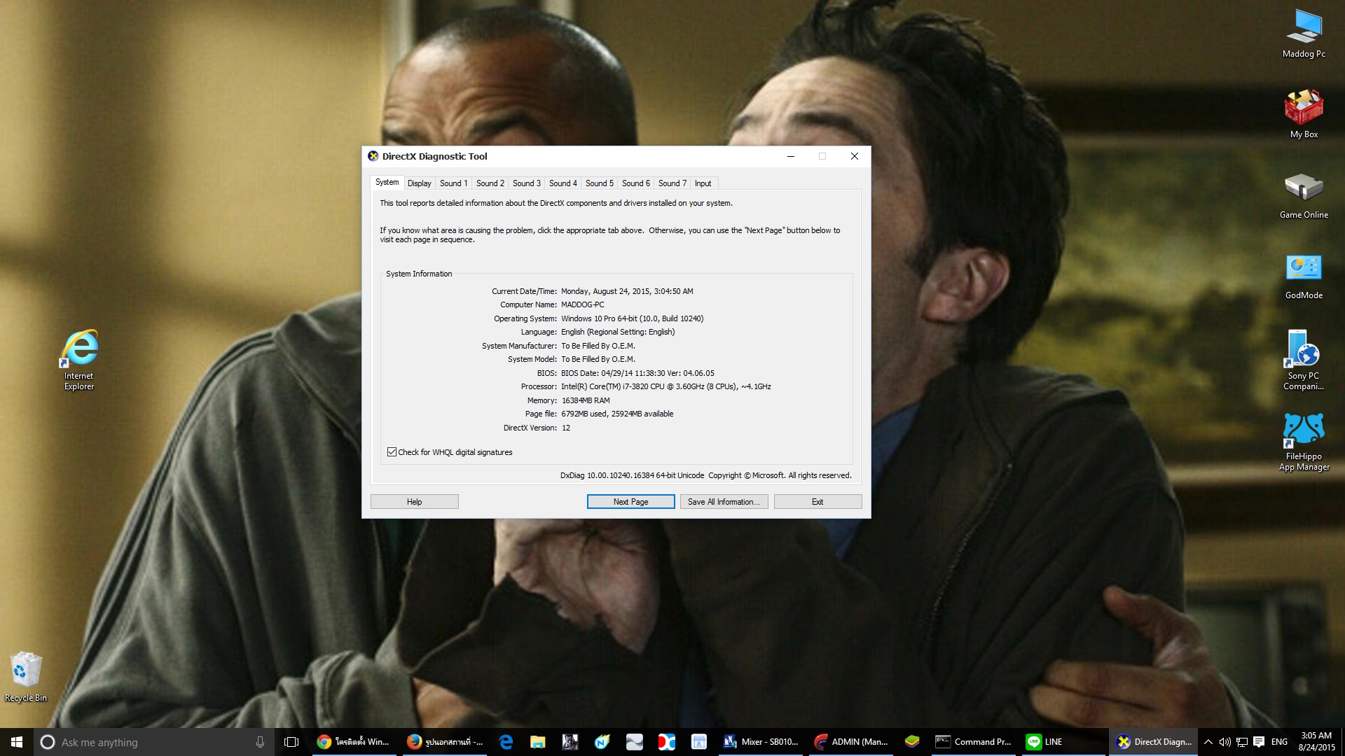Click the Internet Explorer desktop shortcut

(79, 348)
